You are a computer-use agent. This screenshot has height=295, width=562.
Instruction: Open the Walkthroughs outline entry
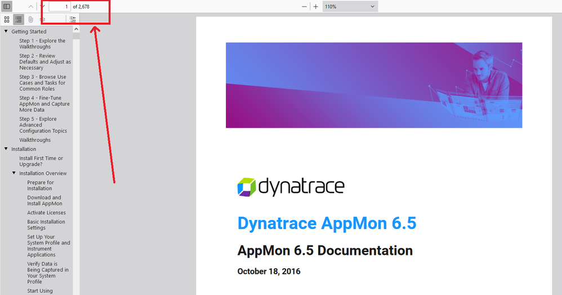(x=35, y=140)
